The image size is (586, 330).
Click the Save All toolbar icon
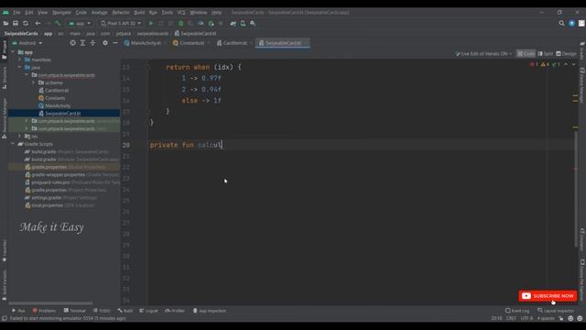(x=16, y=23)
